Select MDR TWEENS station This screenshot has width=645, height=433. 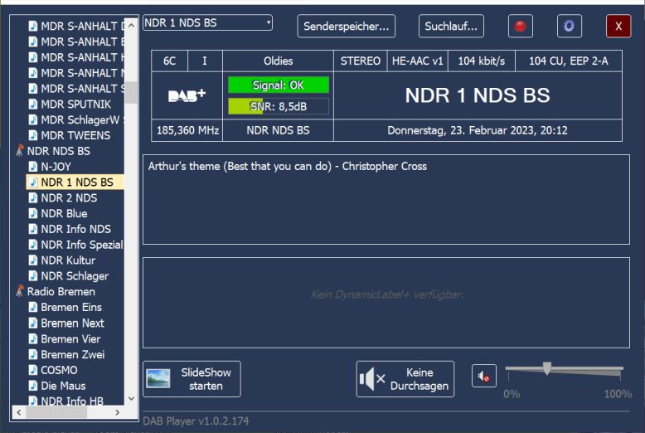(75, 135)
